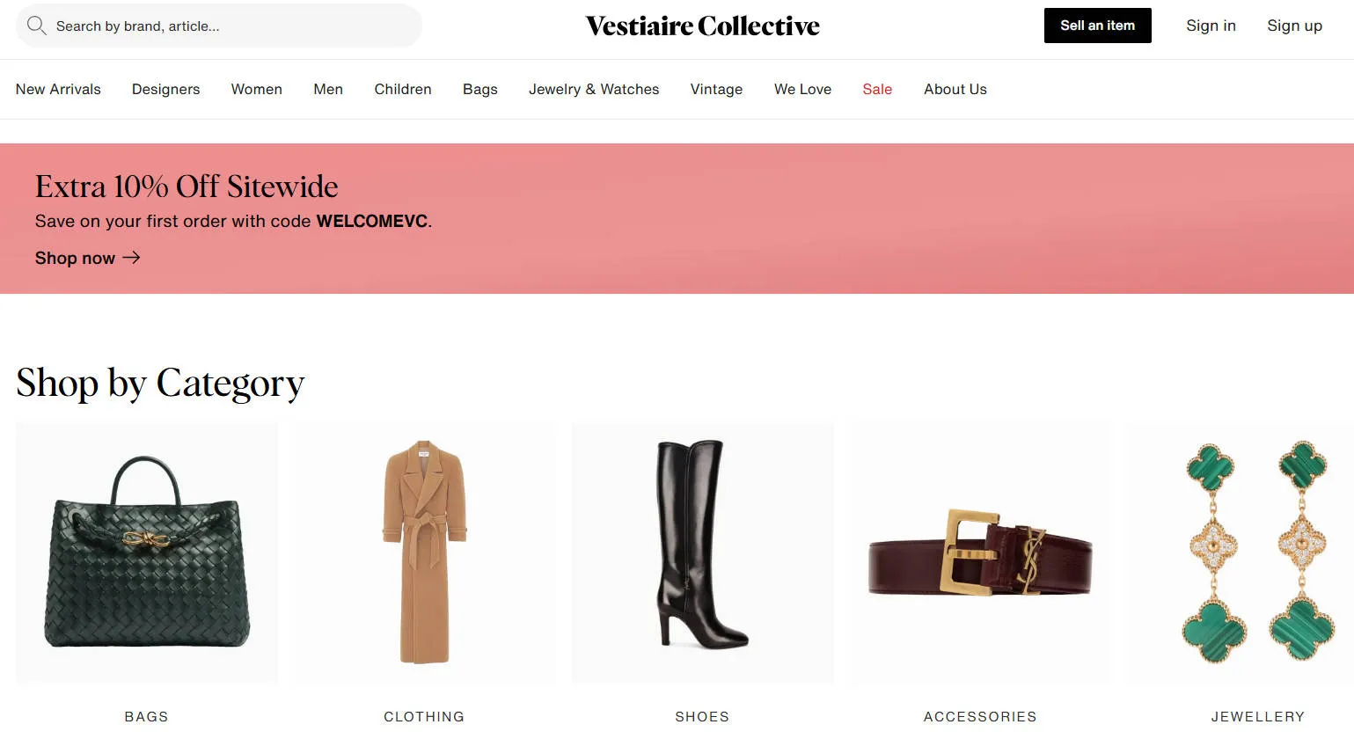This screenshot has width=1354, height=739.
Task: Open the camel coat Clothing thumbnail
Action: coord(425,553)
